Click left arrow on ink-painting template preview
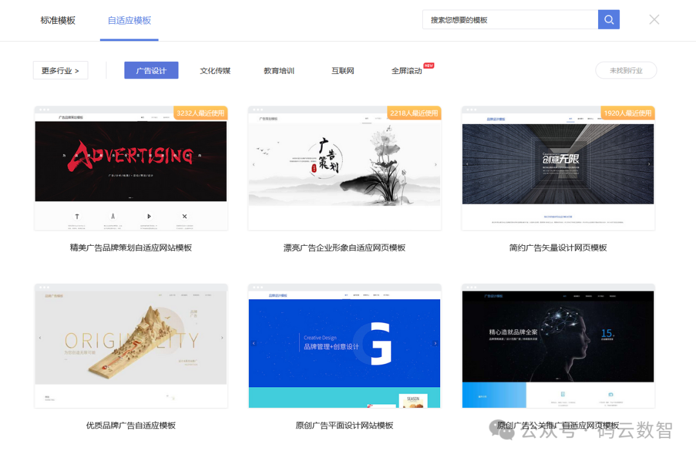The image size is (696, 458). pyautogui.click(x=254, y=164)
